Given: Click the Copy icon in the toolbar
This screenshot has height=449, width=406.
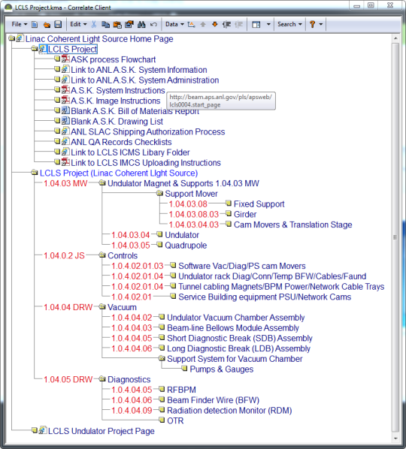Looking at the screenshot, I should point(105,25).
